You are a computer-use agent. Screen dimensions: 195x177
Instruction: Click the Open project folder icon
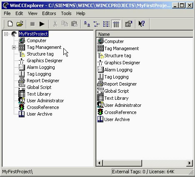(x=20, y=24)
